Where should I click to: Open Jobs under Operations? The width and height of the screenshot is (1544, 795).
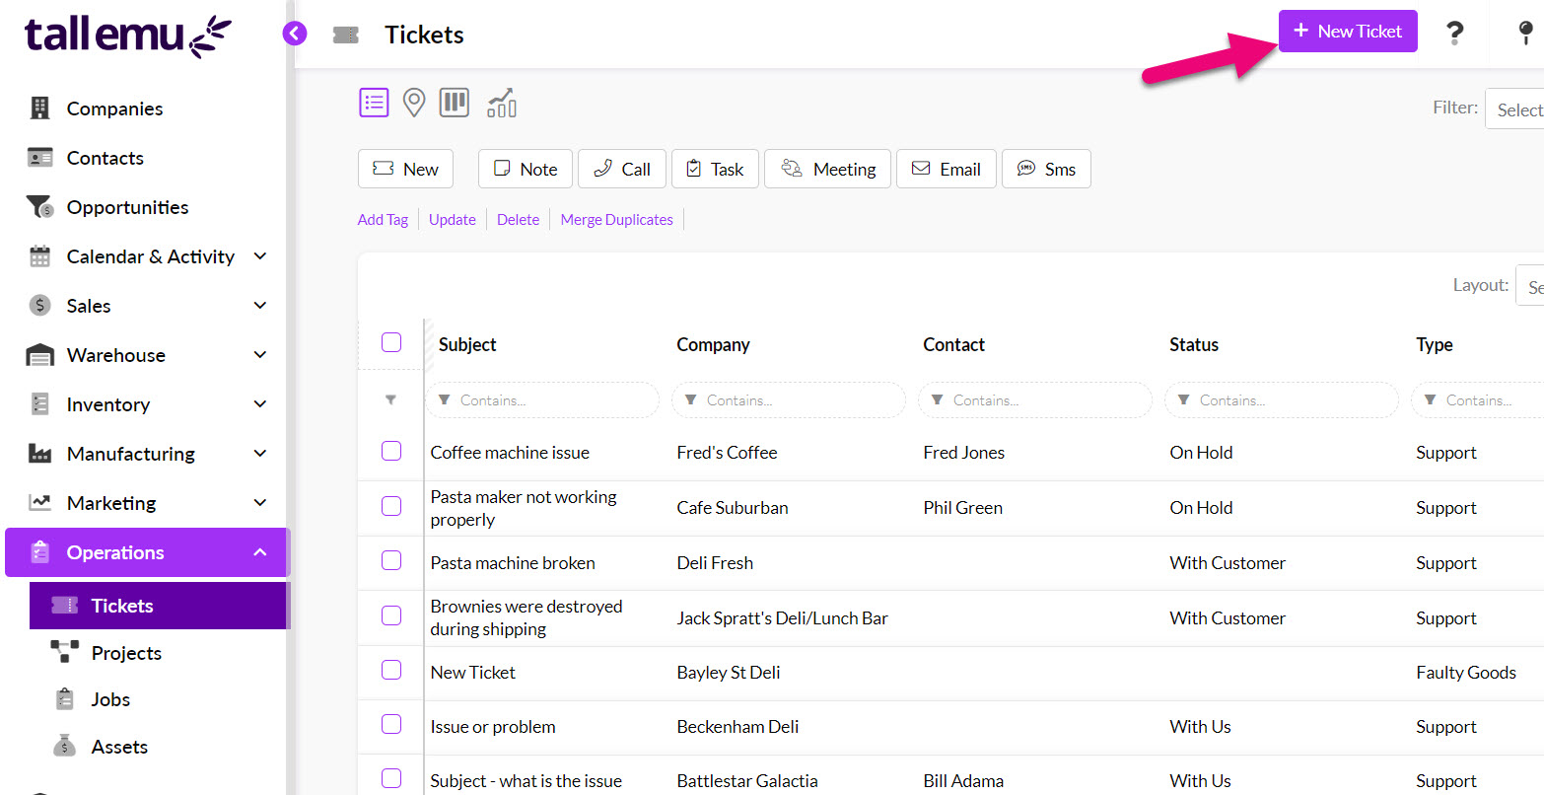[x=110, y=699]
